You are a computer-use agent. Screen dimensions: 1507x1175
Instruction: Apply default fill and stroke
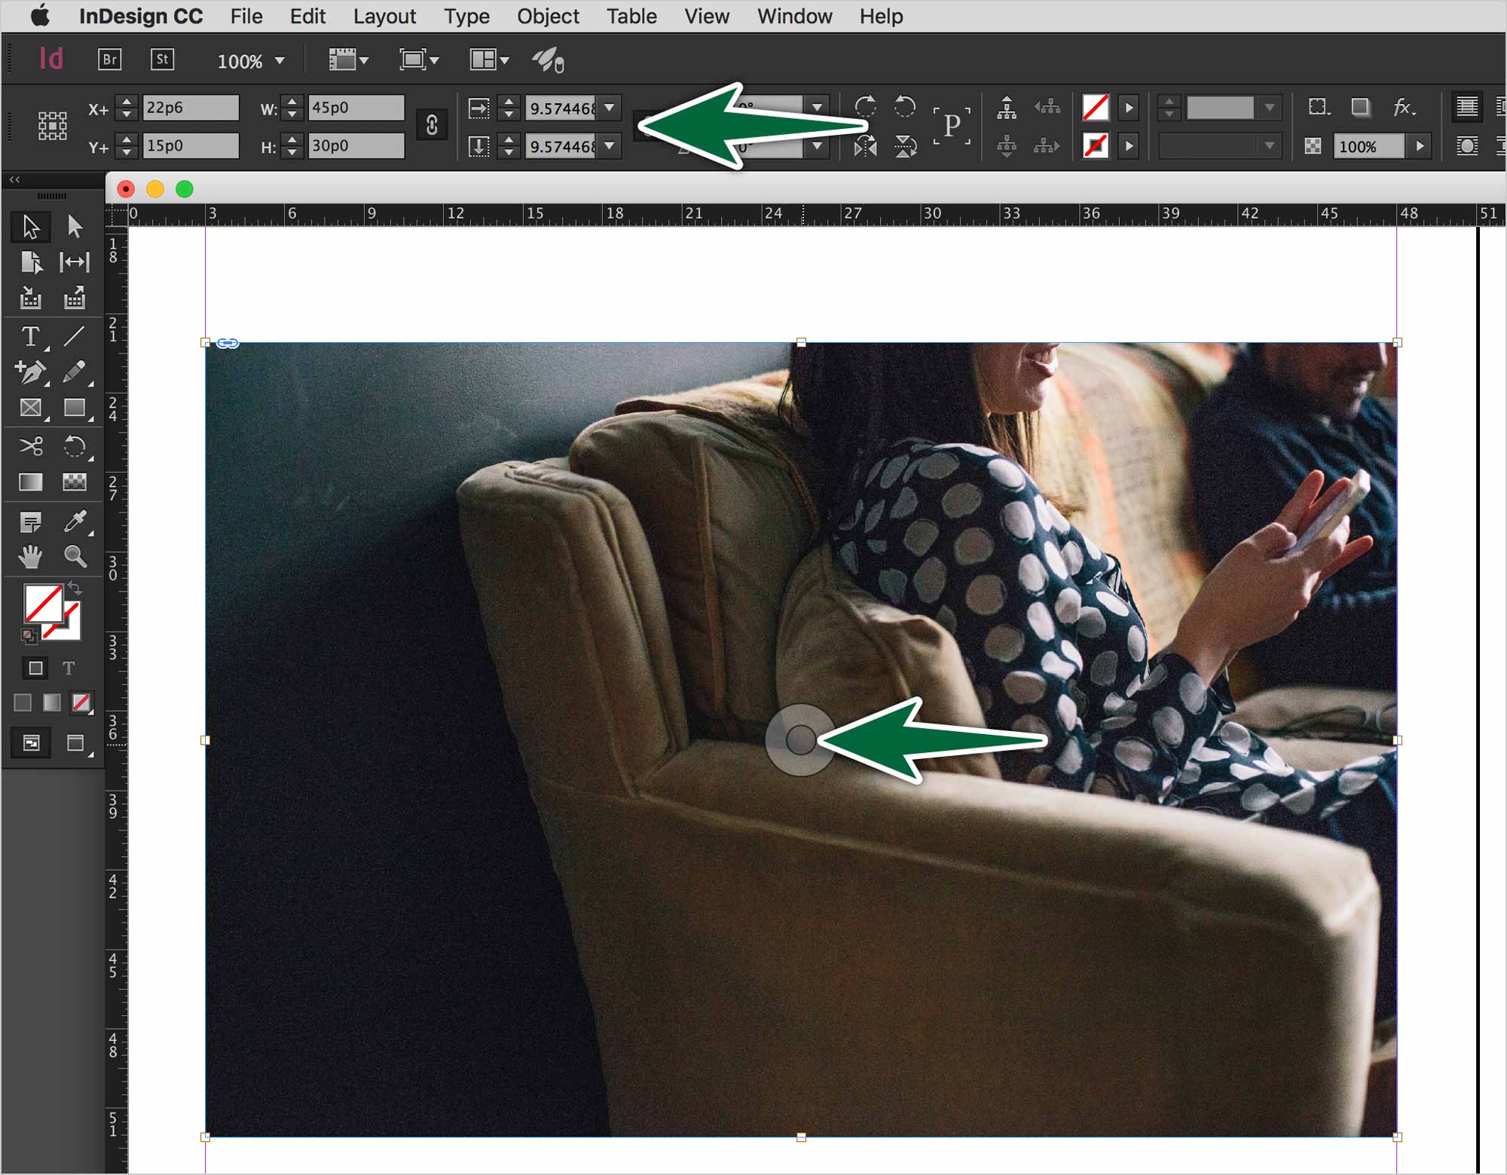coord(29,636)
